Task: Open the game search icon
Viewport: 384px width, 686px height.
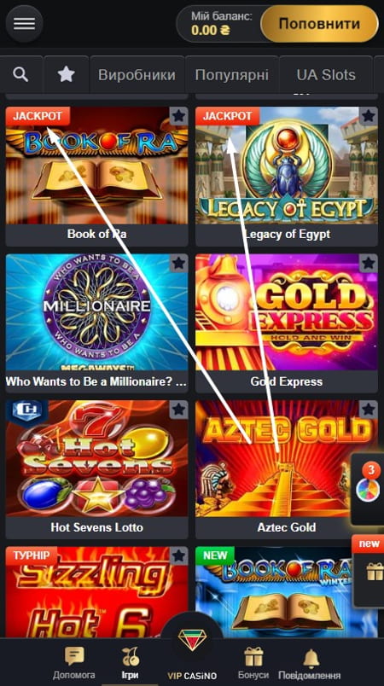Action: click(20, 75)
